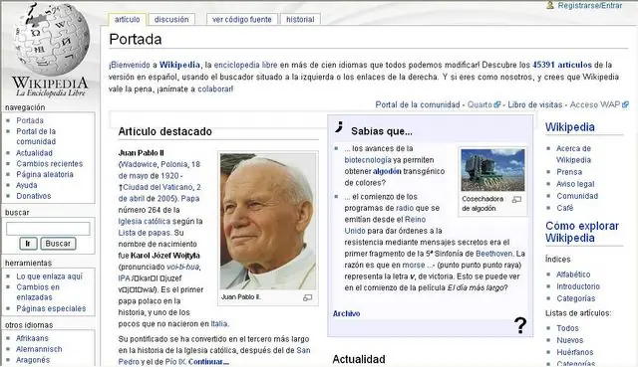Follow the enciclopedia libre link
Image resolution: width=638 pixels, height=367 pixels.
245,65
